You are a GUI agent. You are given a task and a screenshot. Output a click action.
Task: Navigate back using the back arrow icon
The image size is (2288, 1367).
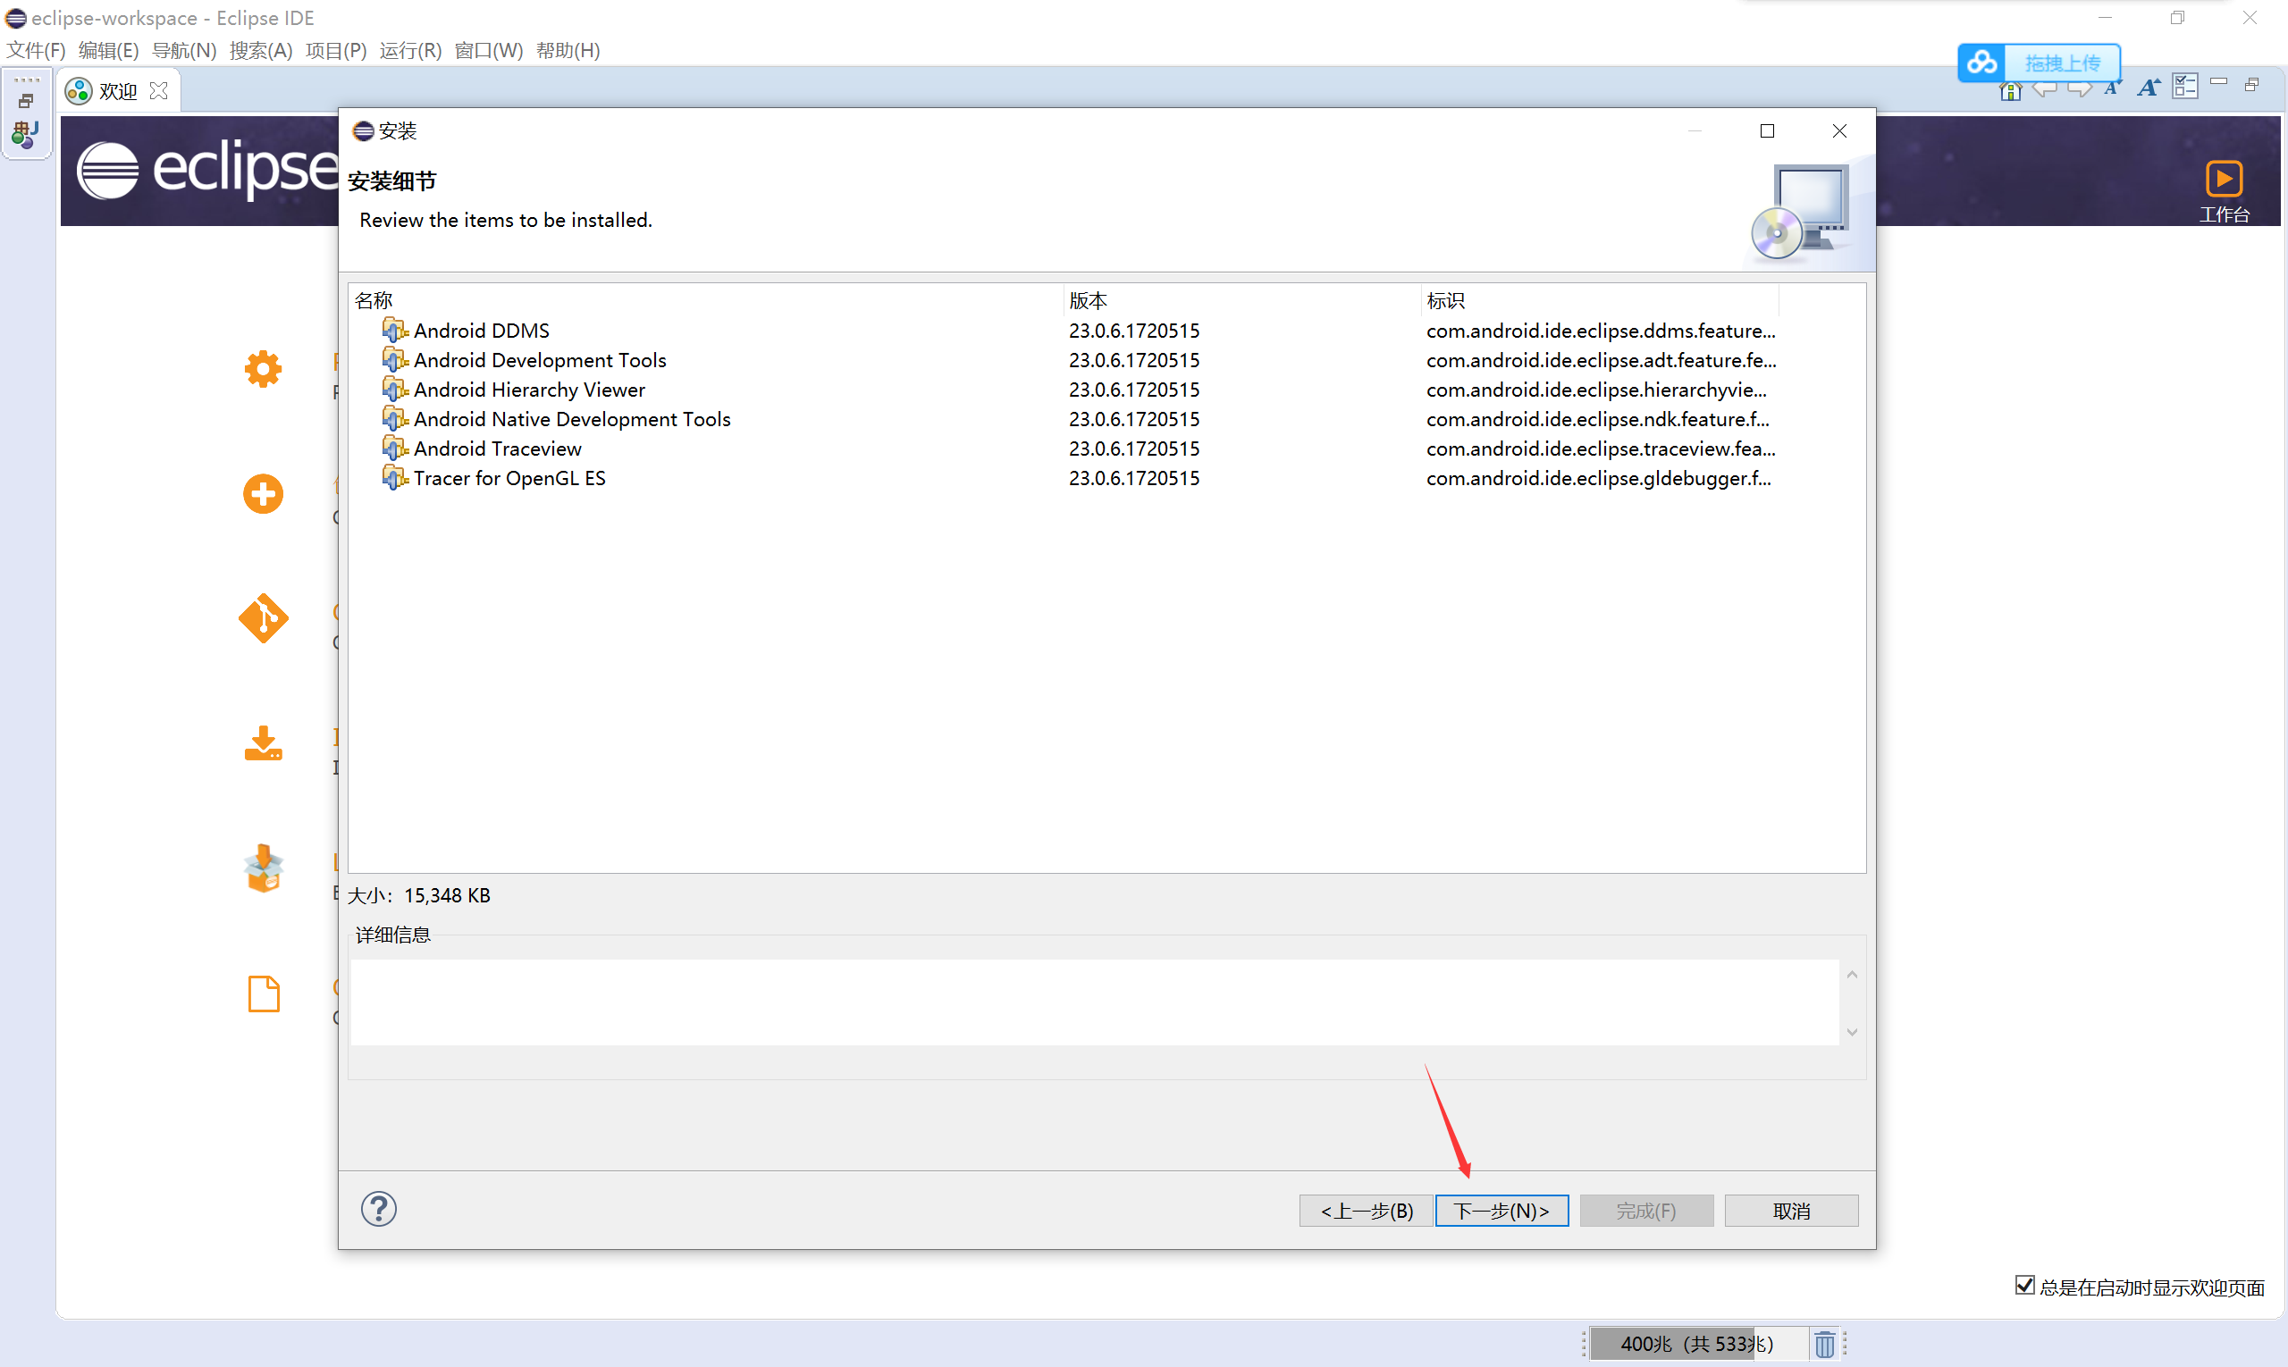[2045, 89]
